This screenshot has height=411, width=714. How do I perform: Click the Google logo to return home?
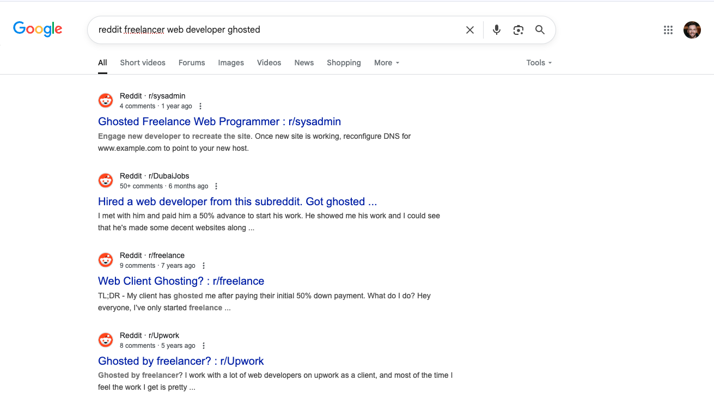(x=37, y=29)
